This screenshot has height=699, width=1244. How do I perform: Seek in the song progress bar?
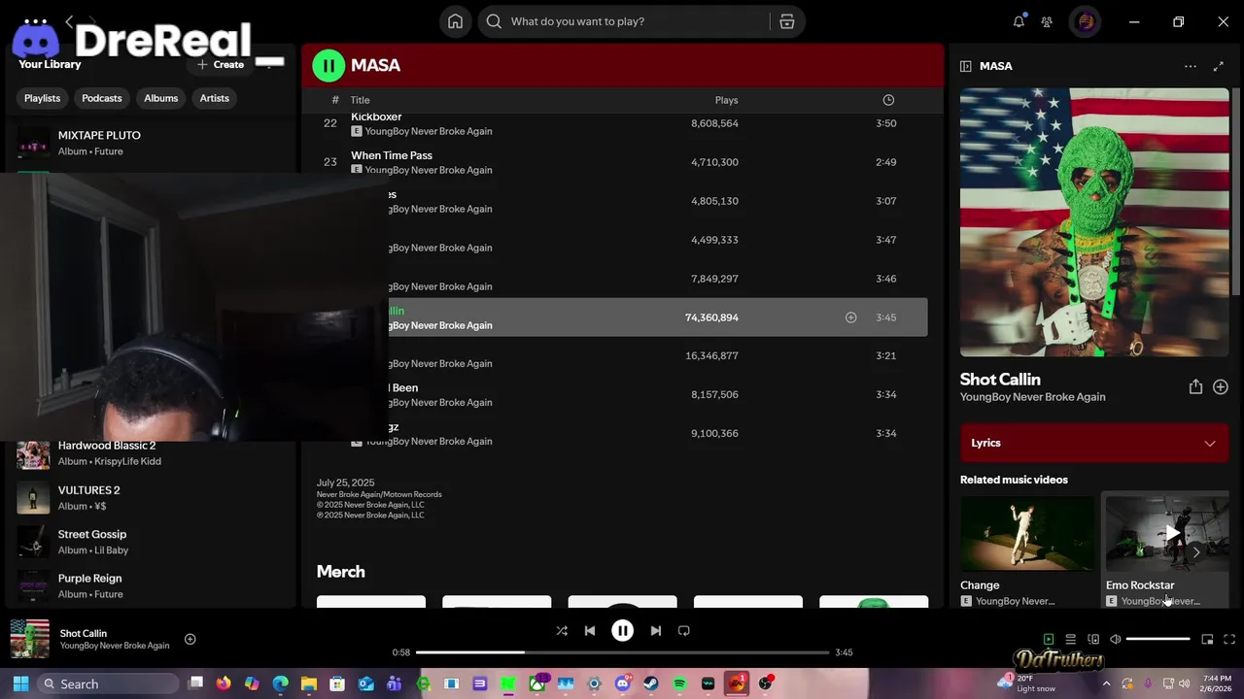pyautogui.click(x=622, y=652)
